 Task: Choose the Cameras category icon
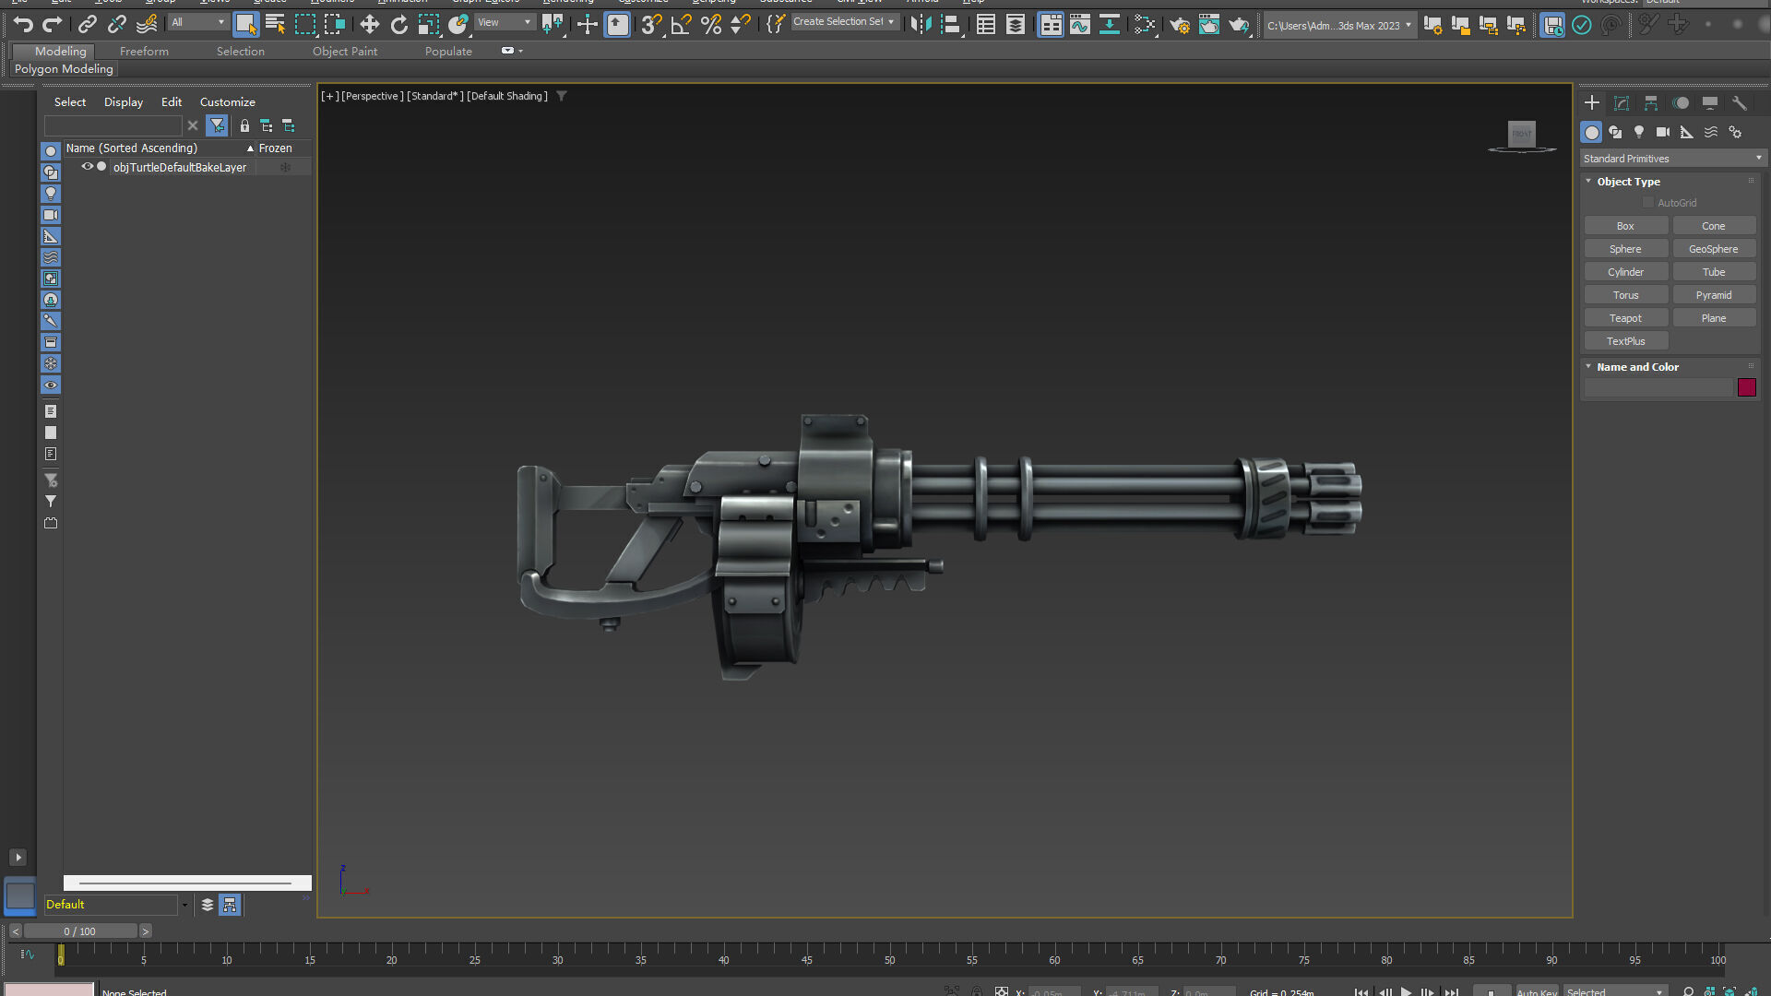click(1662, 132)
